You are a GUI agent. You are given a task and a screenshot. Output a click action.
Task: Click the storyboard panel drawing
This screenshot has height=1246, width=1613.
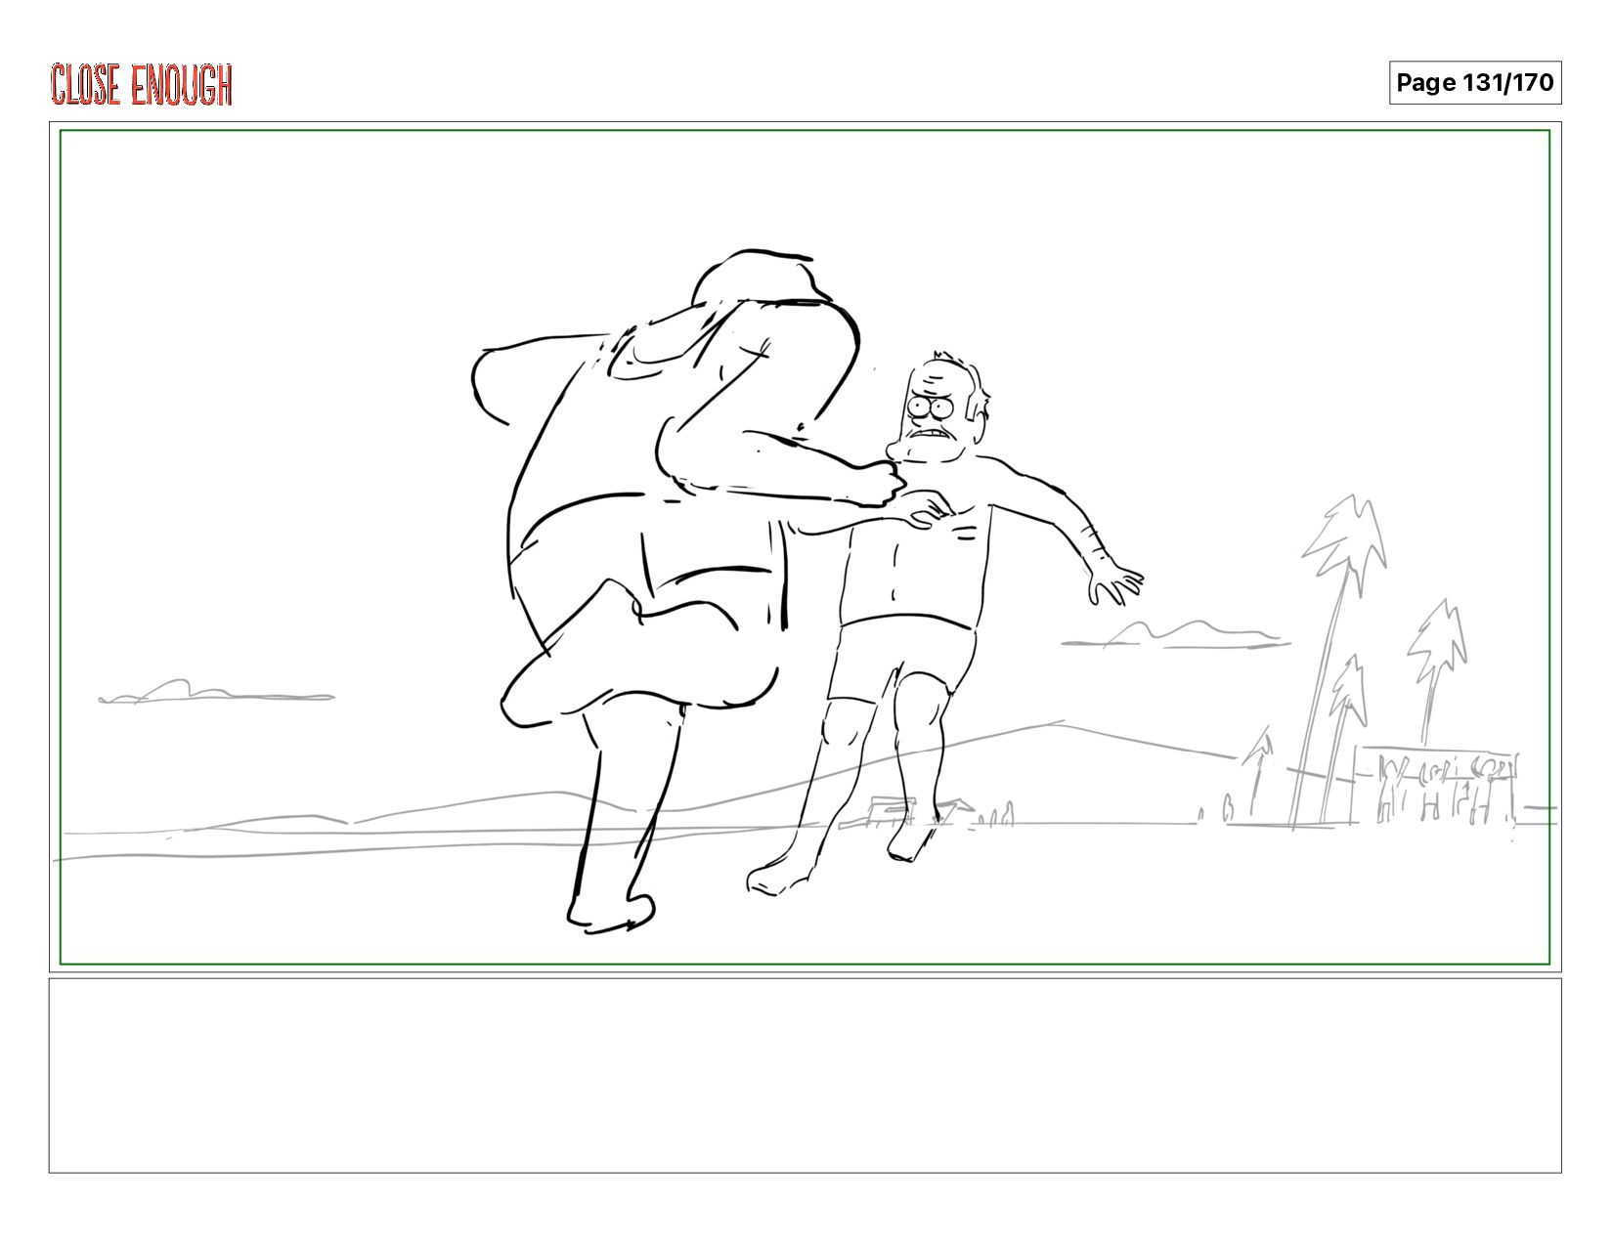(x=806, y=547)
